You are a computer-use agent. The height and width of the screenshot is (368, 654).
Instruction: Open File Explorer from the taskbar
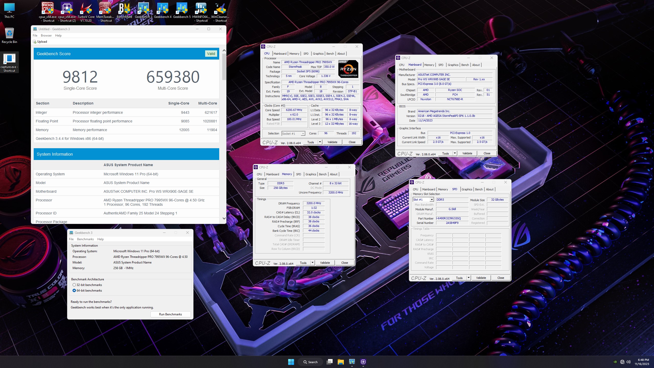pyautogui.click(x=341, y=362)
